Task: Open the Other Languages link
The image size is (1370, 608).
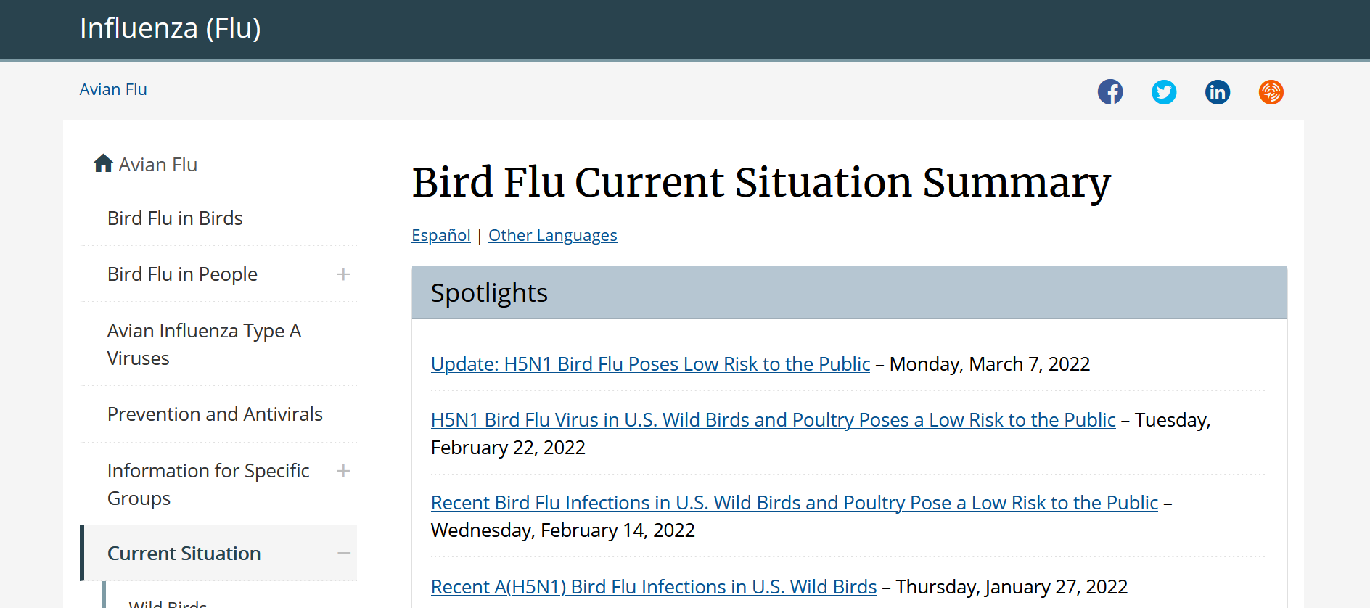Action: click(x=552, y=236)
